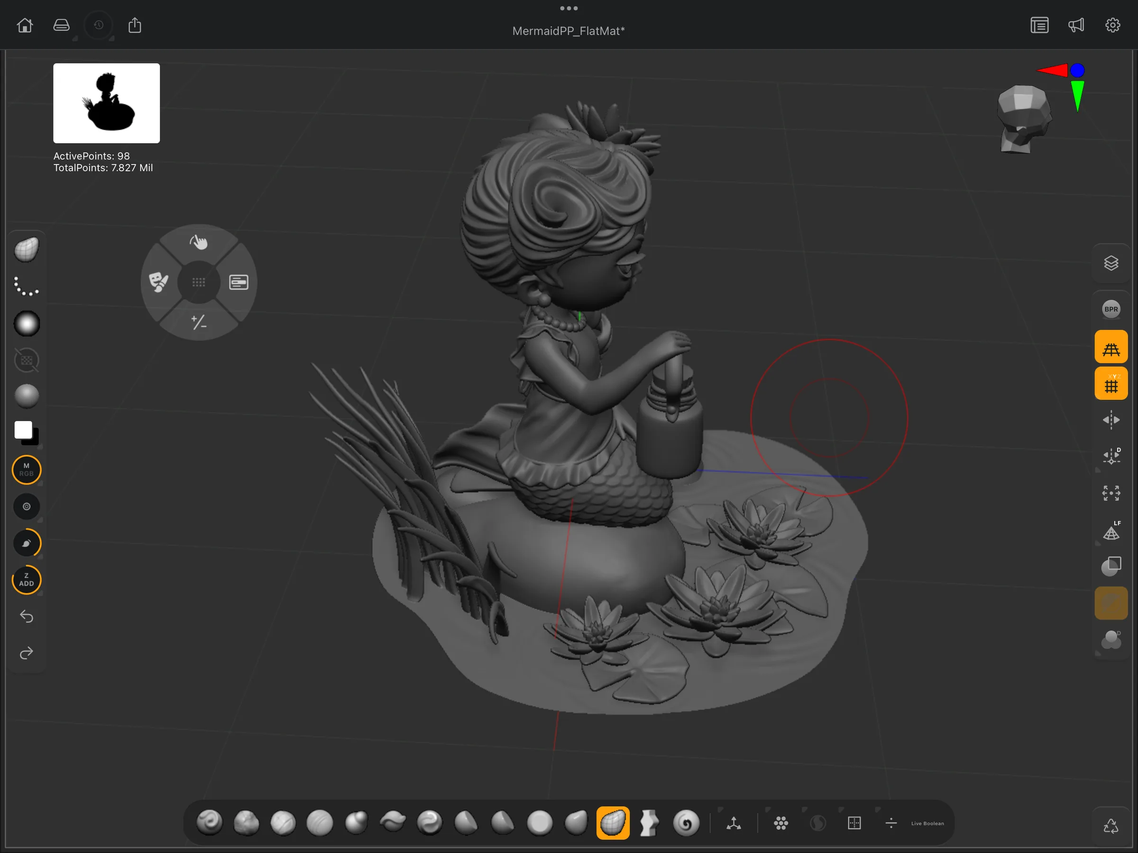Open the Layers panel on right sidebar
Image resolution: width=1138 pixels, height=853 pixels.
(1111, 263)
